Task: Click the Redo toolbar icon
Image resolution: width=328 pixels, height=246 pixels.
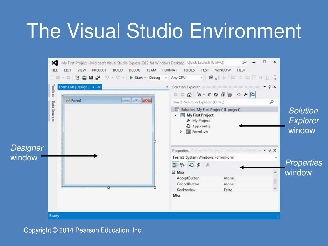Action: (118, 78)
